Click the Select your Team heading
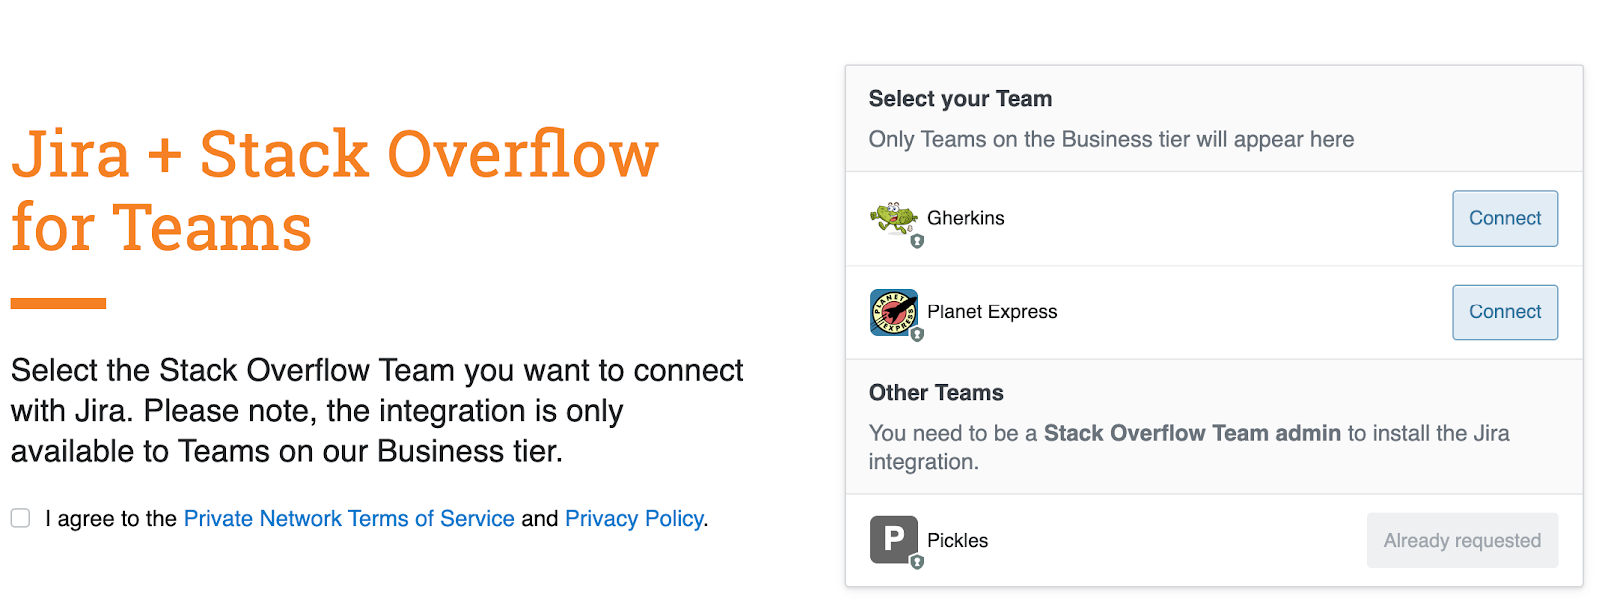This screenshot has width=1599, height=610. (x=960, y=99)
